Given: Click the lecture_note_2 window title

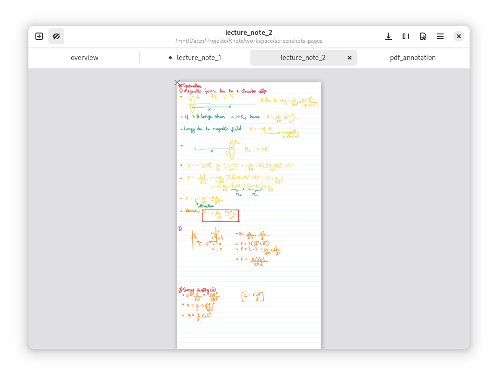Looking at the screenshot, I should point(249,33).
